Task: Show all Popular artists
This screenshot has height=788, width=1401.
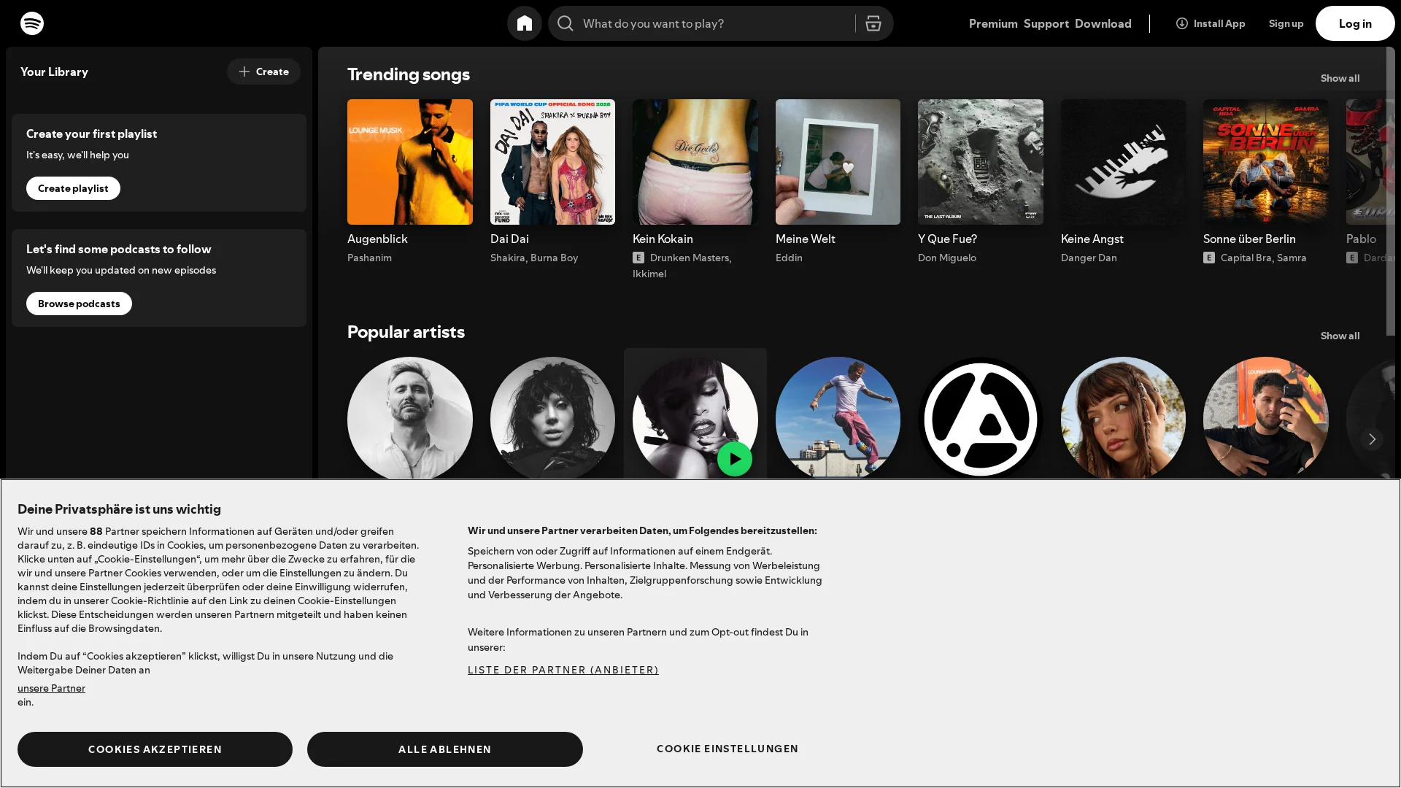Action: pyautogui.click(x=1340, y=336)
